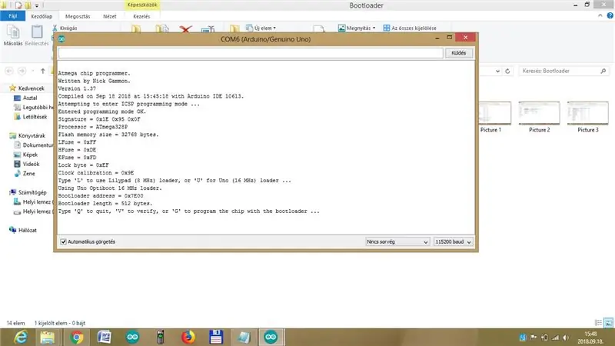Open the notepad app taskbar icon
This screenshot has width=615, height=346.
click(x=244, y=337)
